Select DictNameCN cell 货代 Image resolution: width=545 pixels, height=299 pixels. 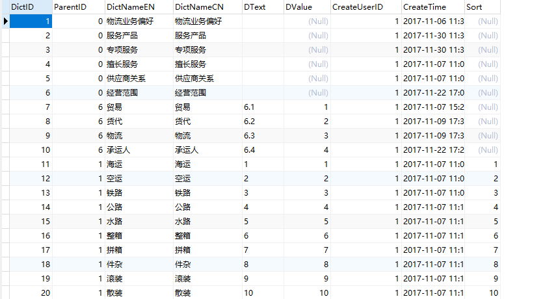207,121
